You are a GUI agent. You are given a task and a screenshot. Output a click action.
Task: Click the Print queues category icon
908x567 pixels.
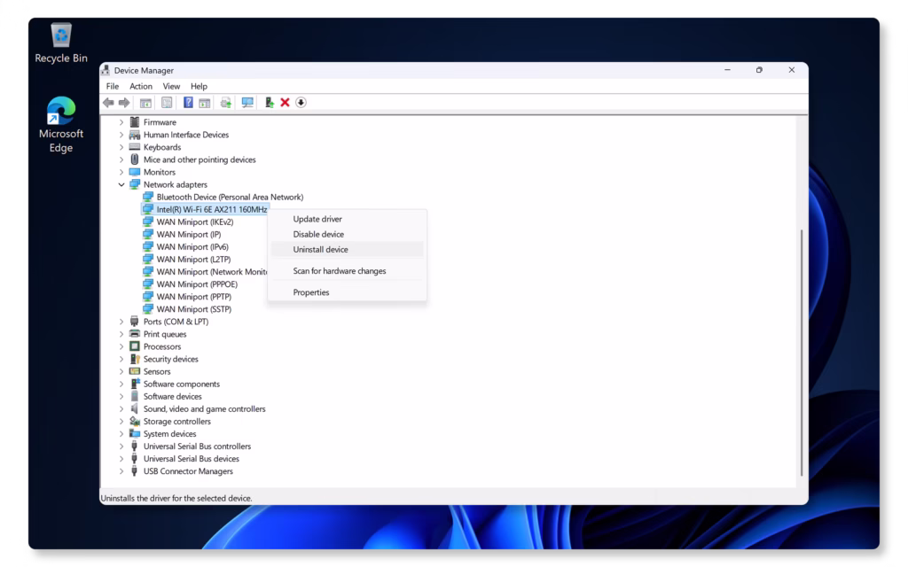click(x=135, y=334)
